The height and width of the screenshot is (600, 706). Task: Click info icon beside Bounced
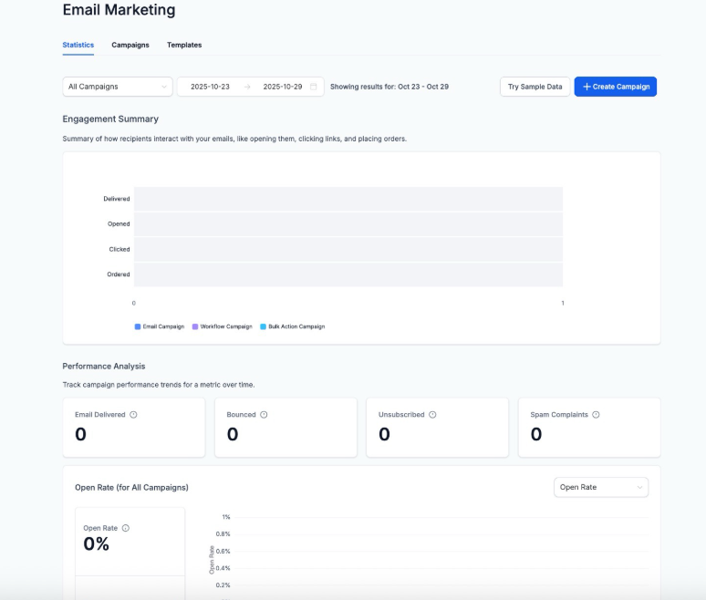(264, 415)
